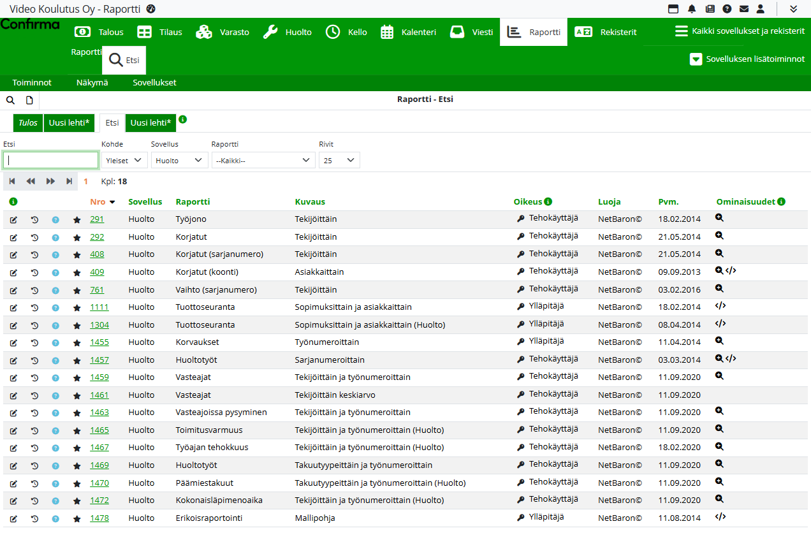The height and width of the screenshot is (540, 811).
Task: Expand the Rivit dropdown set to 25
Action: coord(339,161)
